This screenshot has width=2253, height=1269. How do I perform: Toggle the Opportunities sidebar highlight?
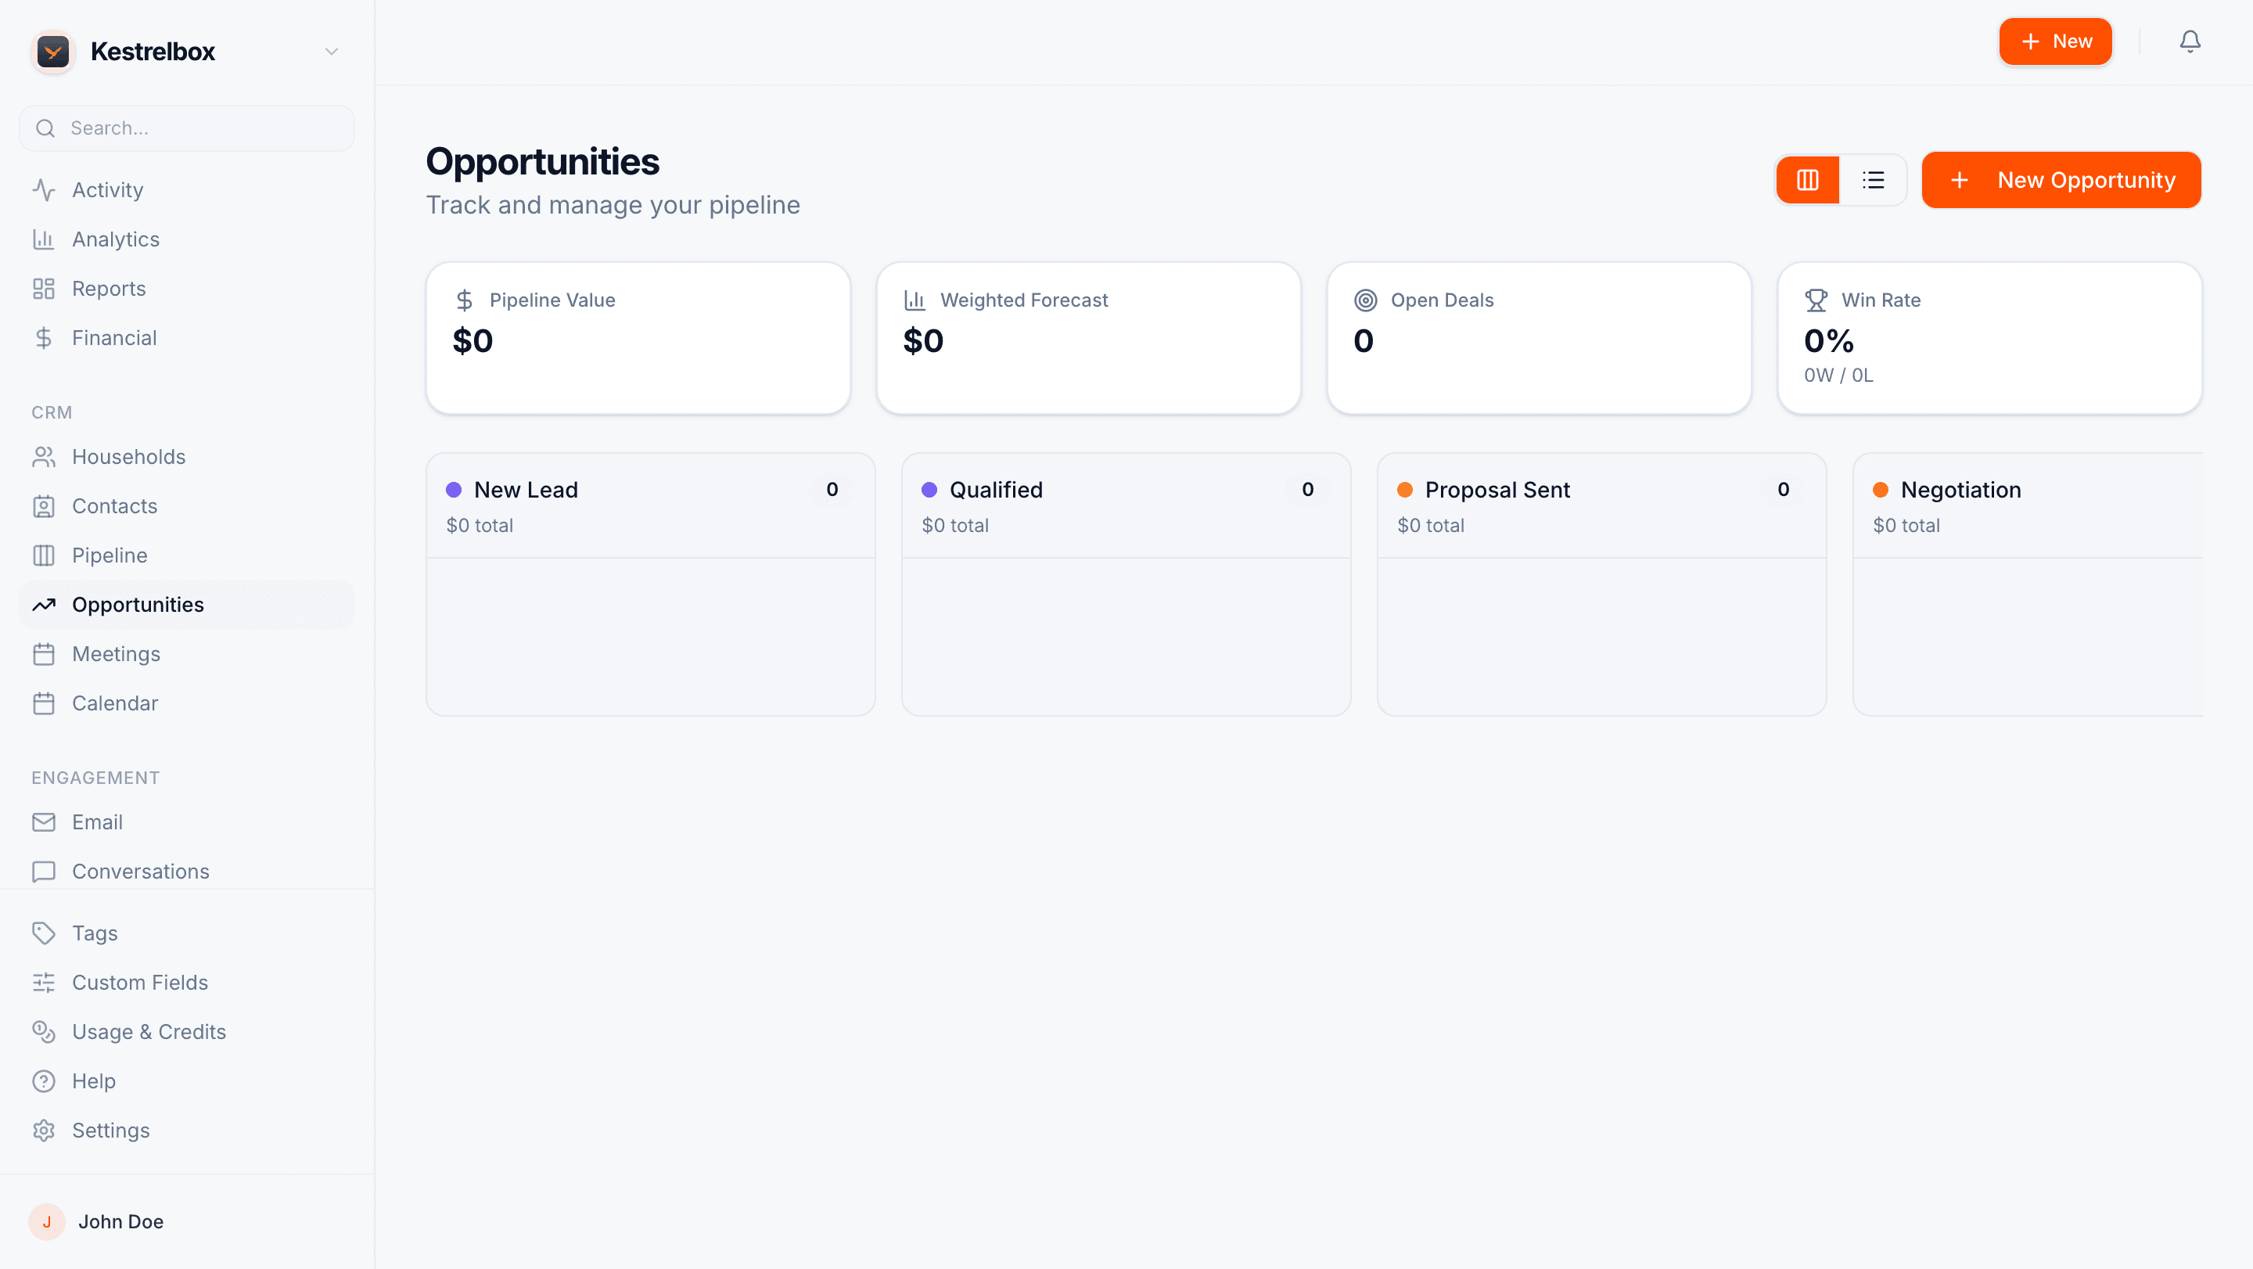point(138,604)
